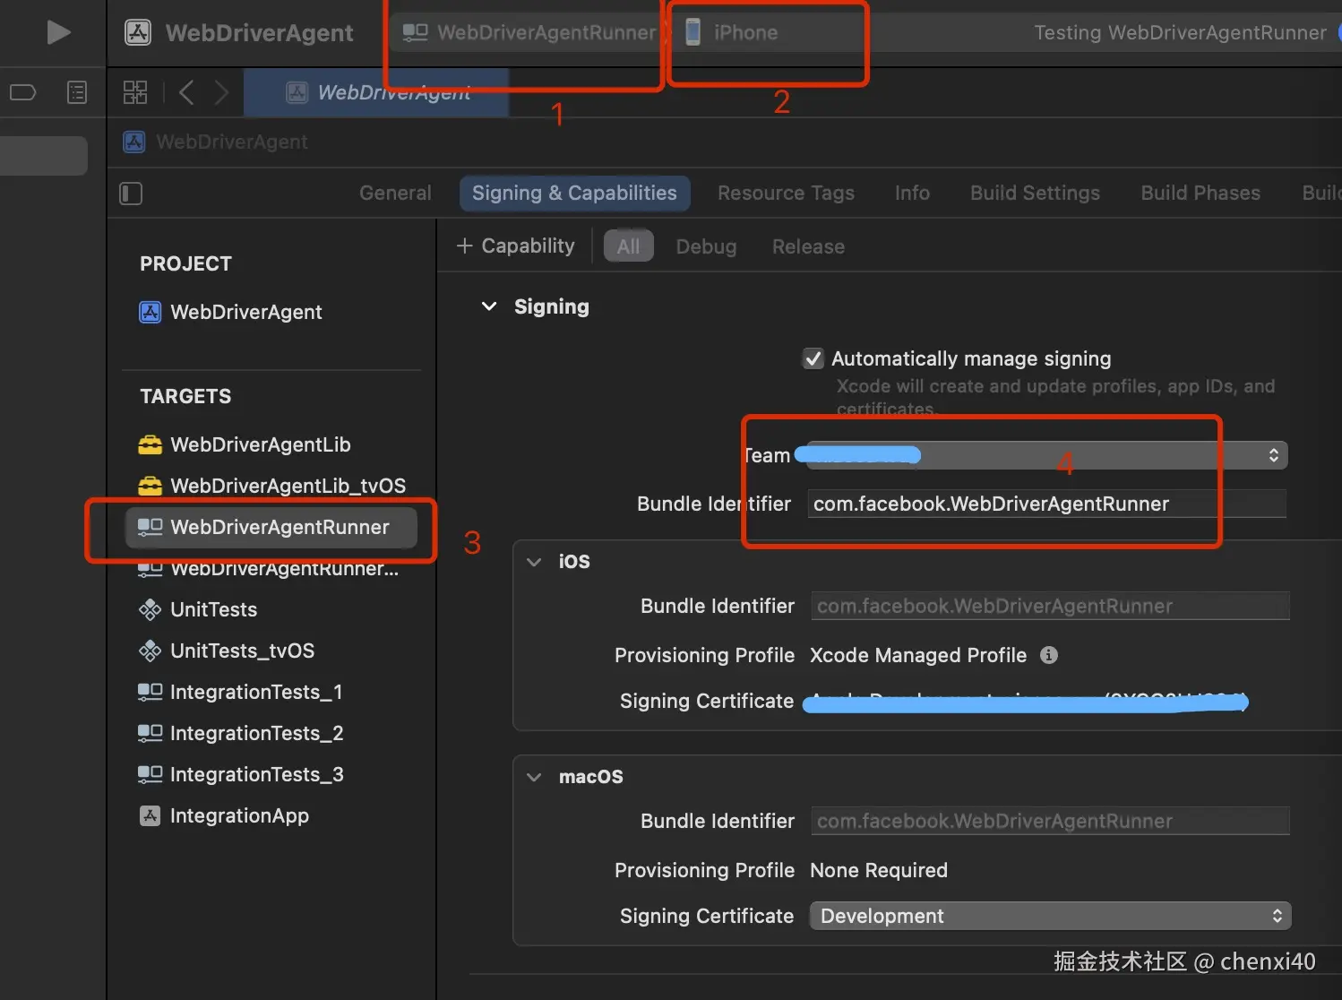This screenshot has height=1000, width=1342.
Task: Click Testing WebDriverAgentRunner status text
Action: click(1179, 32)
